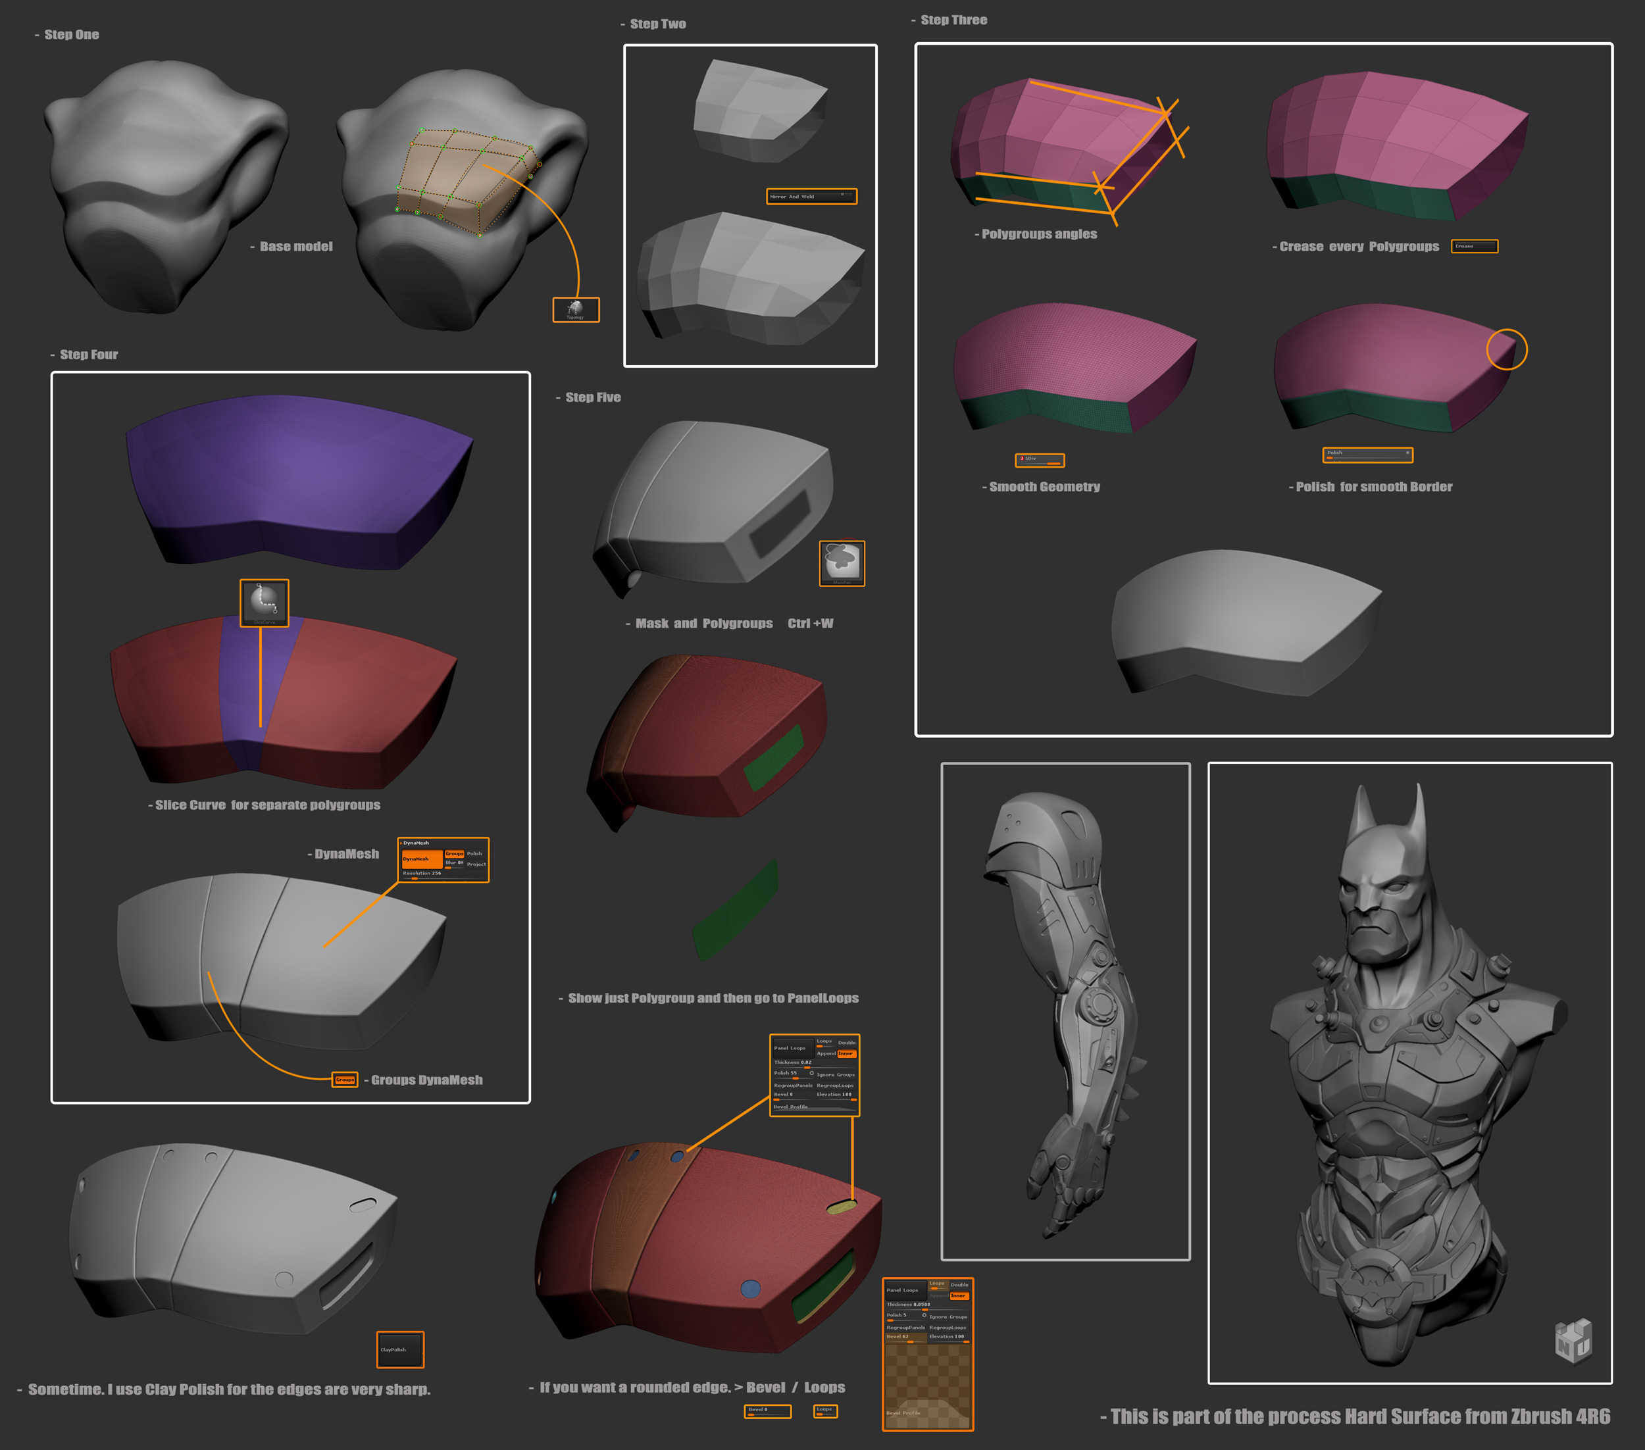Image resolution: width=1645 pixels, height=1450 pixels.
Task: Click RegroupLoops in Thickness 0.02 panel
Action: pyautogui.click(x=837, y=1086)
